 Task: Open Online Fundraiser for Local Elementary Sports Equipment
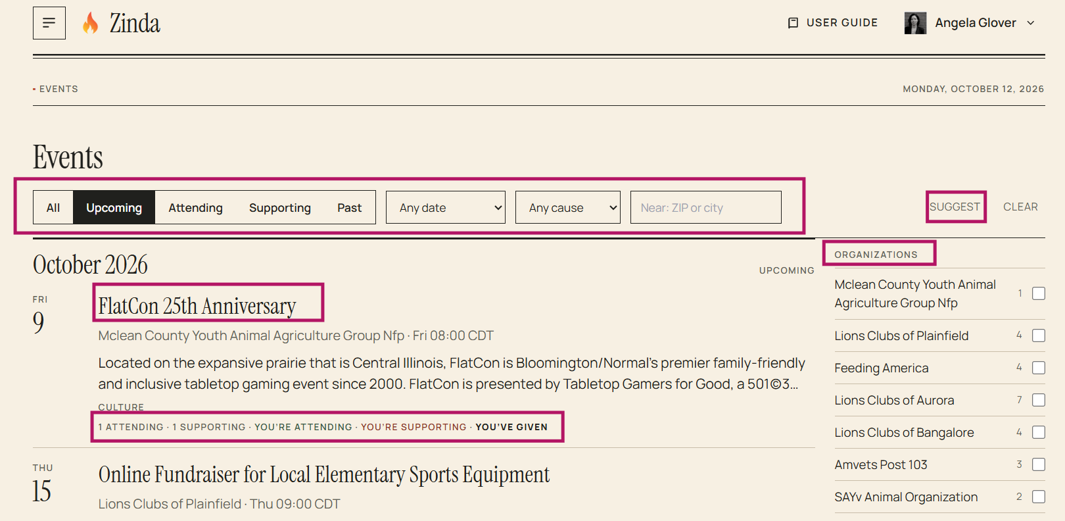tap(324, 474)
